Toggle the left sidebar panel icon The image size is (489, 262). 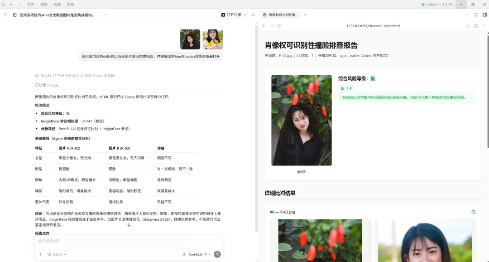[x=4, y=5]
